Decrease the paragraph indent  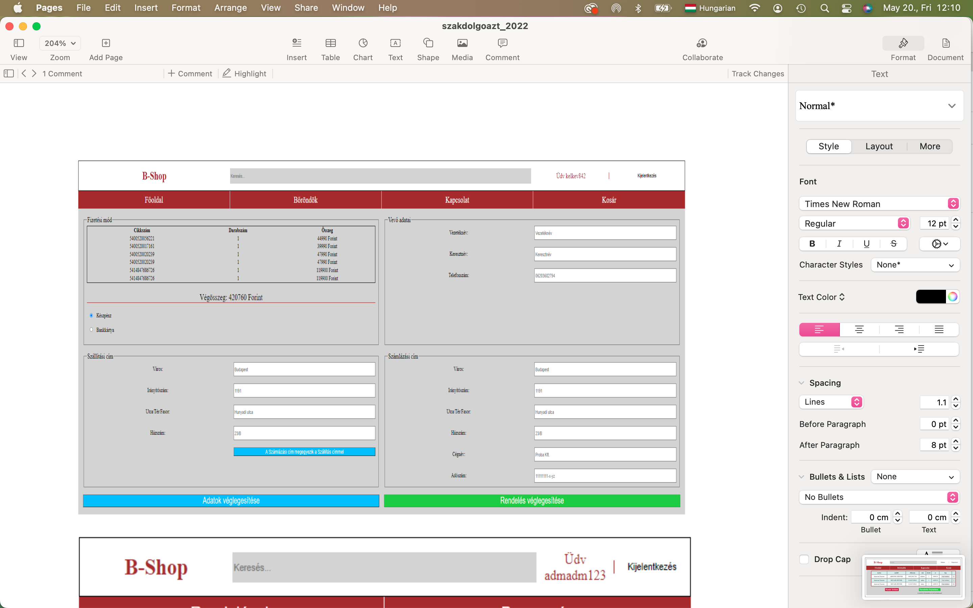[x=839, y=349]
